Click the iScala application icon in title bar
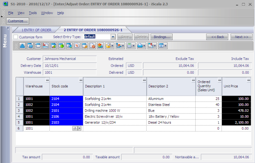 click(x=5, y=4)
